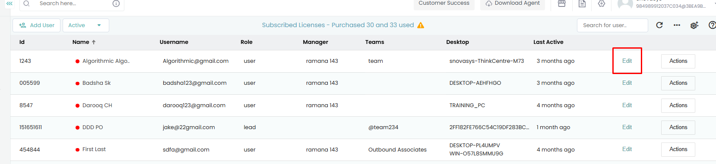
Task: Refresh the user list
Action: point(659,25)
